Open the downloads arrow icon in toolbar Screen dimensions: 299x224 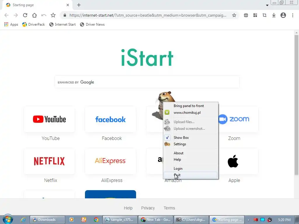[x=274, y=15]
